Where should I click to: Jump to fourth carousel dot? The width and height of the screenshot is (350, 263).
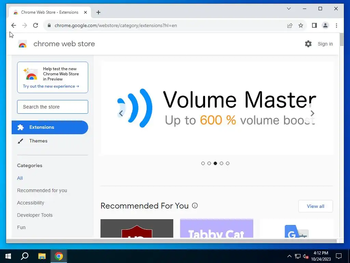click(x=221, y=163)
